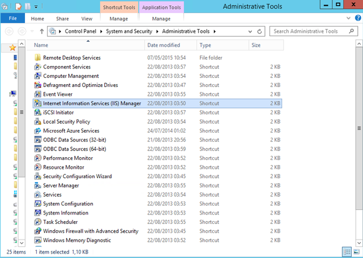The image size is (363, 258).
Task: Click the System Information icon
Action: (x=38, y=213)
